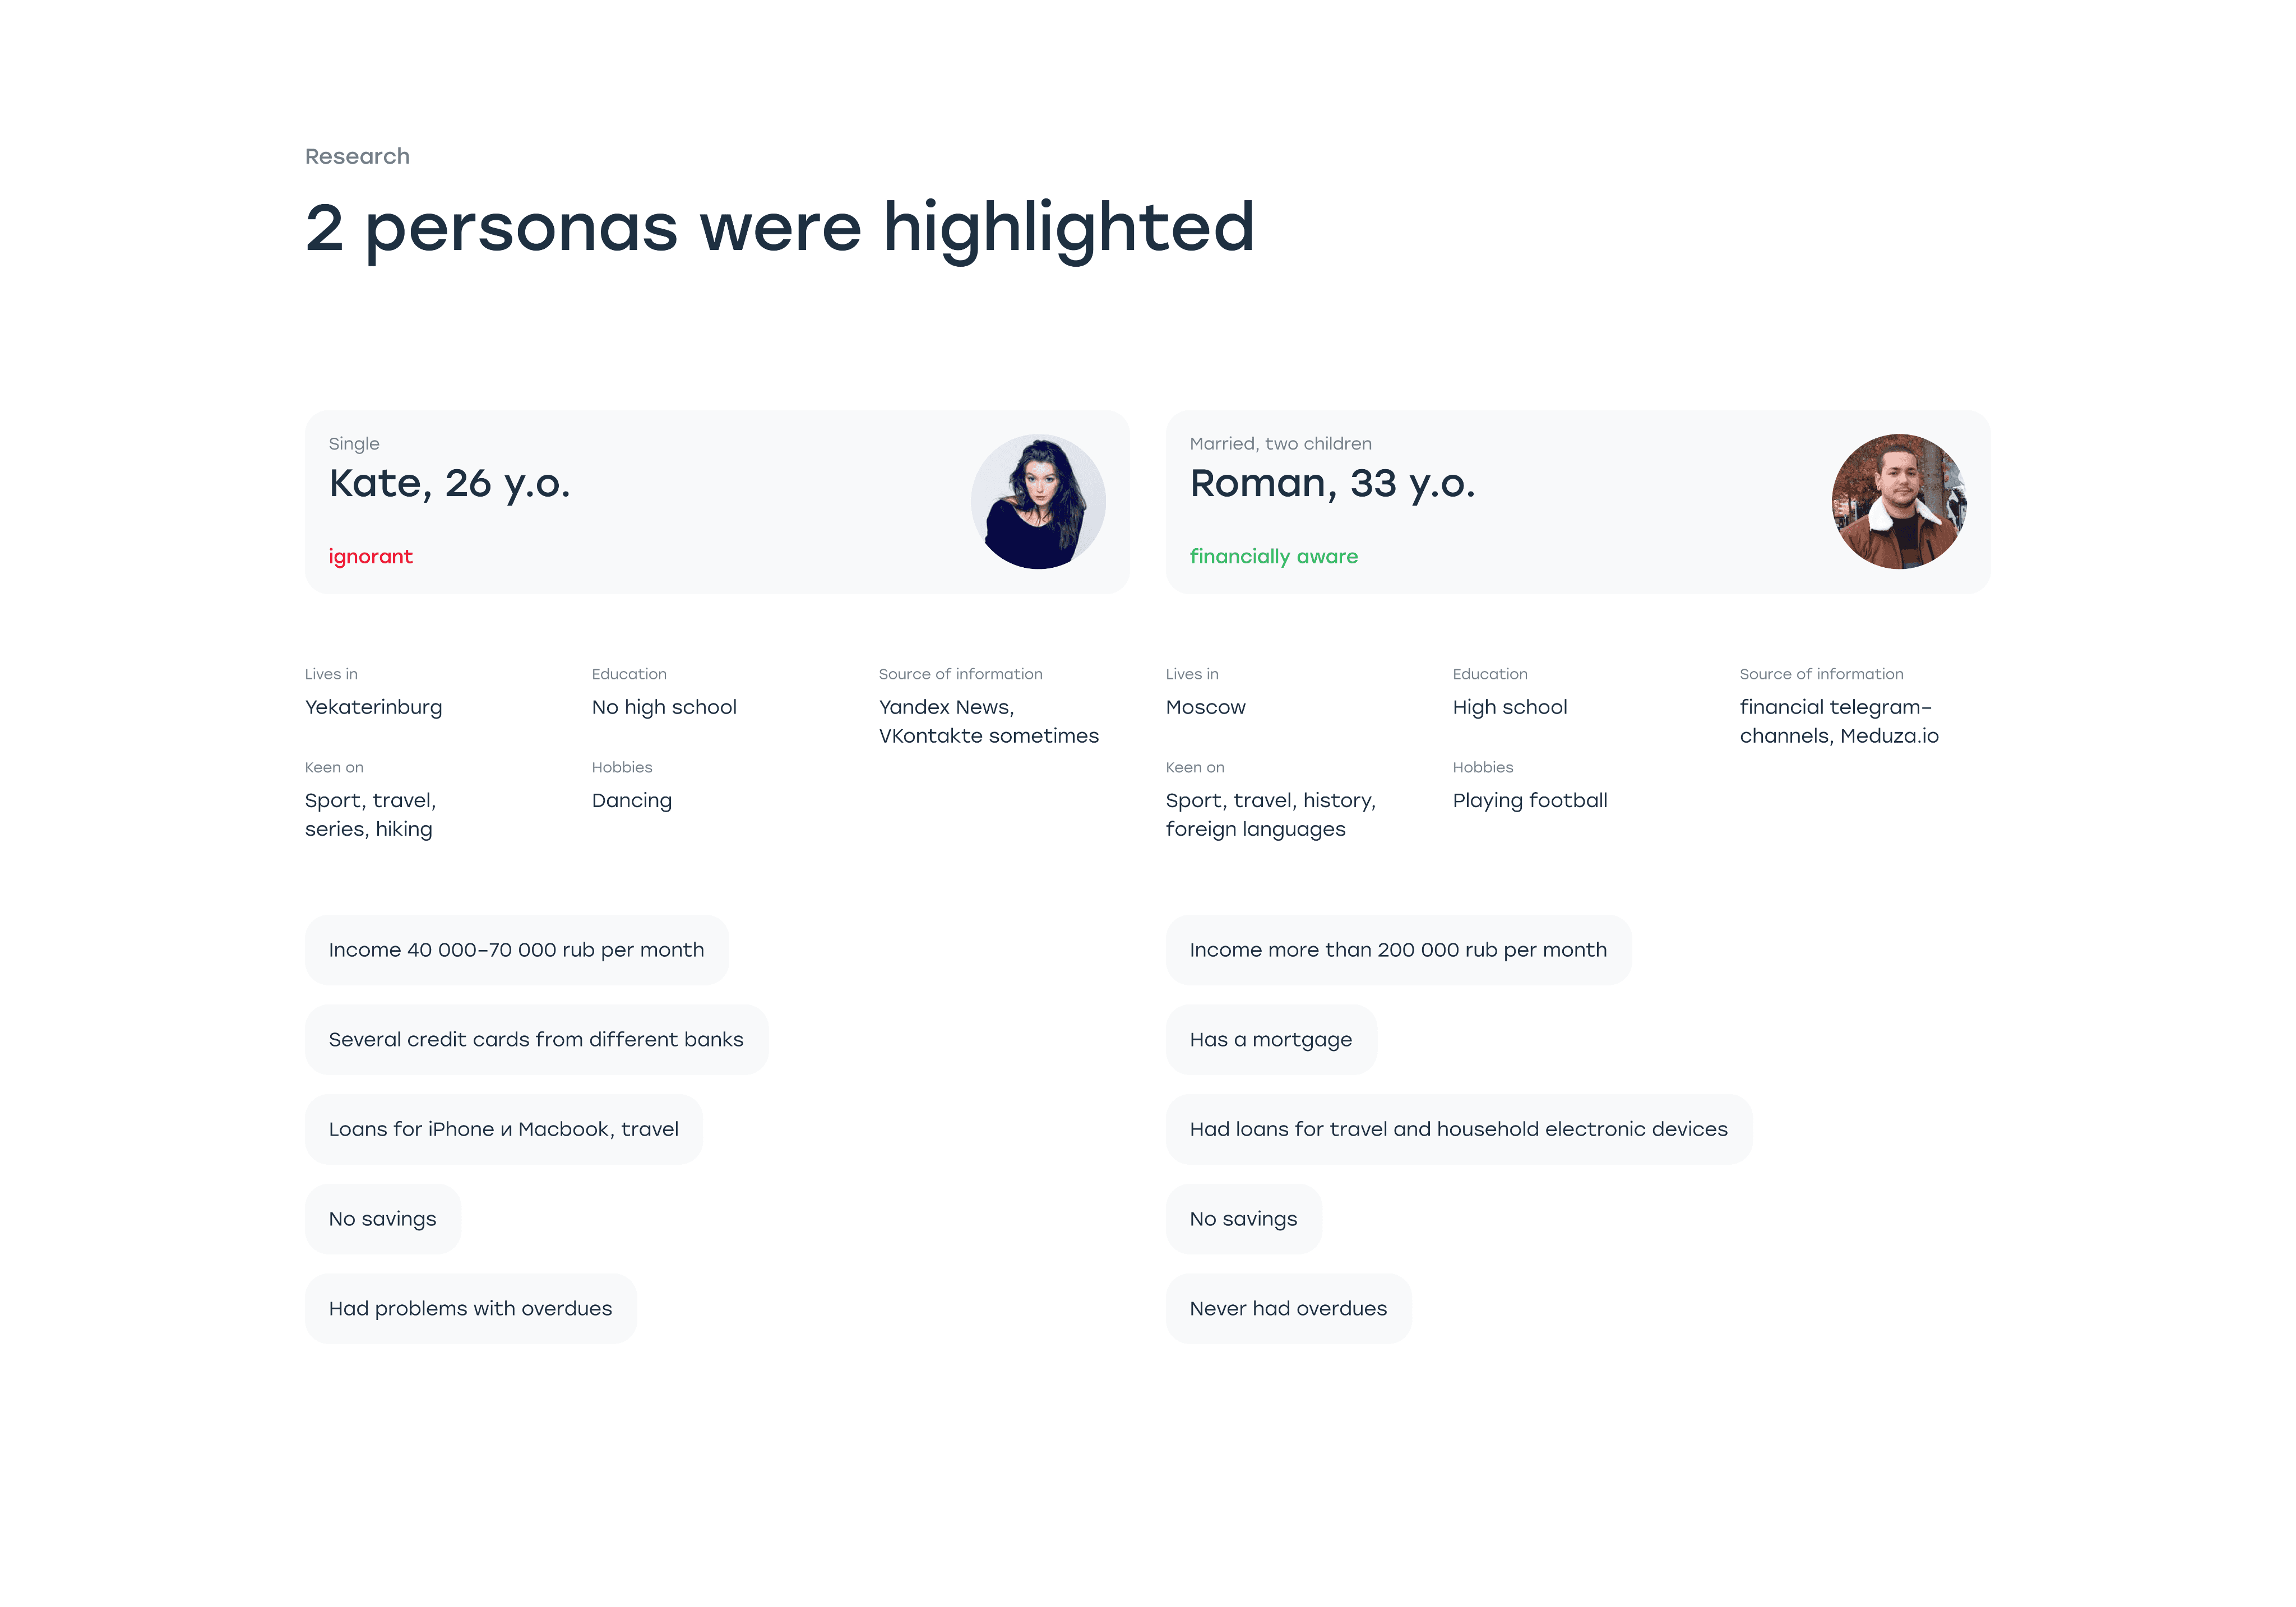Click 'Income more than 200 000 rub' chip
This screenshot has height=1607, width=2296.
coord(1398,950)
